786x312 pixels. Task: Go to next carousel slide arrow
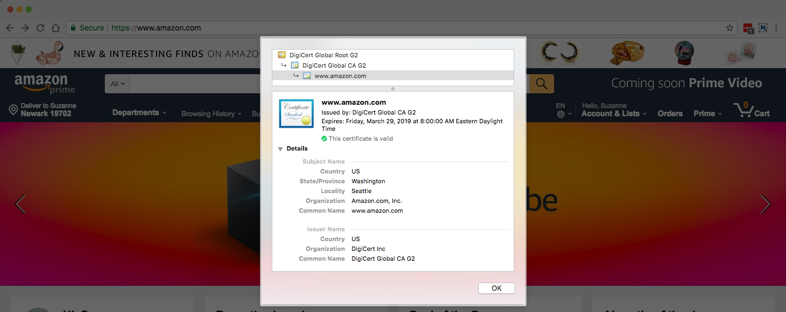tap(765, 204)
